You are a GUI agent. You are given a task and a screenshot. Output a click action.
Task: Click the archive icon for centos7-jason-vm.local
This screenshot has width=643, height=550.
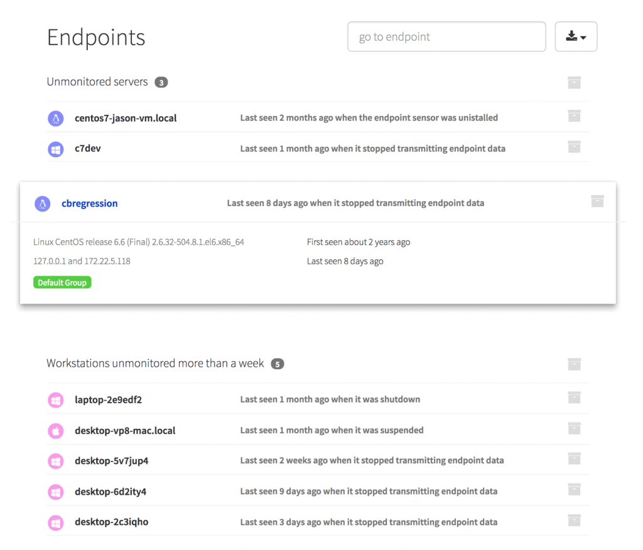pyautogui.click(x=574, y=116)
